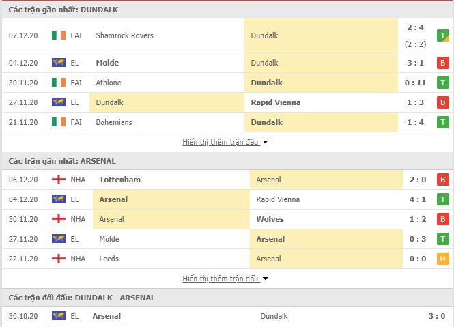Screen dimensions: 454x327
Task: Click the Ireland flag on the Athlone row
Action: click(x=59, y=83)
